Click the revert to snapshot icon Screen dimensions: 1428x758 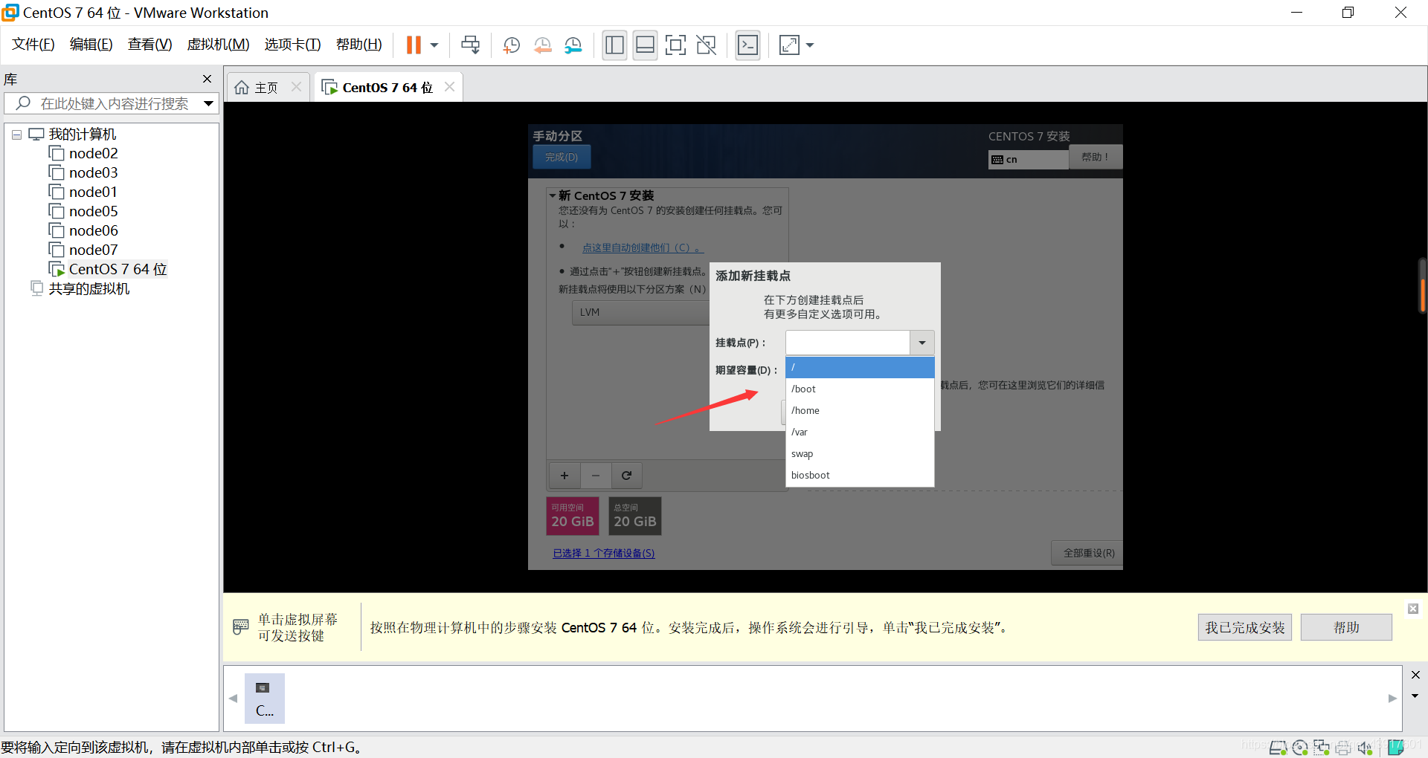click(x=542, y=45)
